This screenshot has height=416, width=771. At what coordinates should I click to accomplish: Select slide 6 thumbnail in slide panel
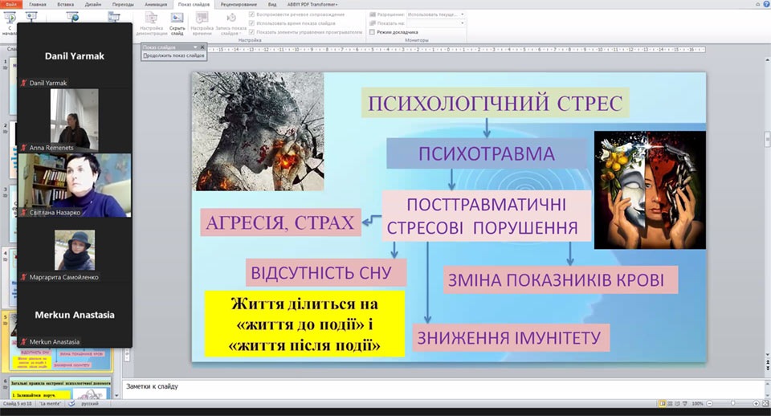[x=60, y=389]
